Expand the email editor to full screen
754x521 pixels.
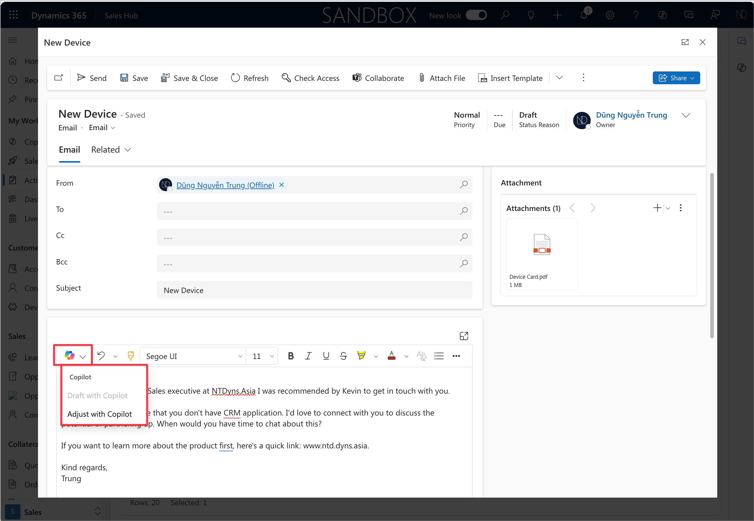[x=464, y=336]
